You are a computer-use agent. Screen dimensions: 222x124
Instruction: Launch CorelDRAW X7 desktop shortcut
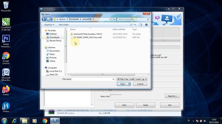point(6,24)
